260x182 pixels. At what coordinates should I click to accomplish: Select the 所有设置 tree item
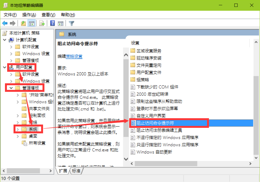[37, 143]
